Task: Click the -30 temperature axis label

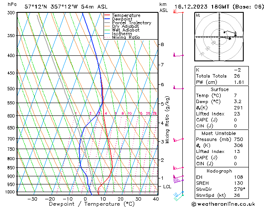Action: coord(32,199)
